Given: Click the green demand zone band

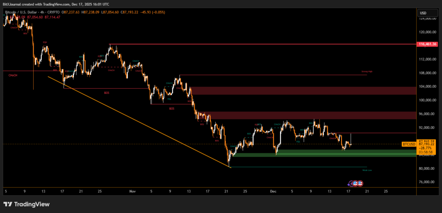Looking at the screenshot, I should click(x=324, y=153).
